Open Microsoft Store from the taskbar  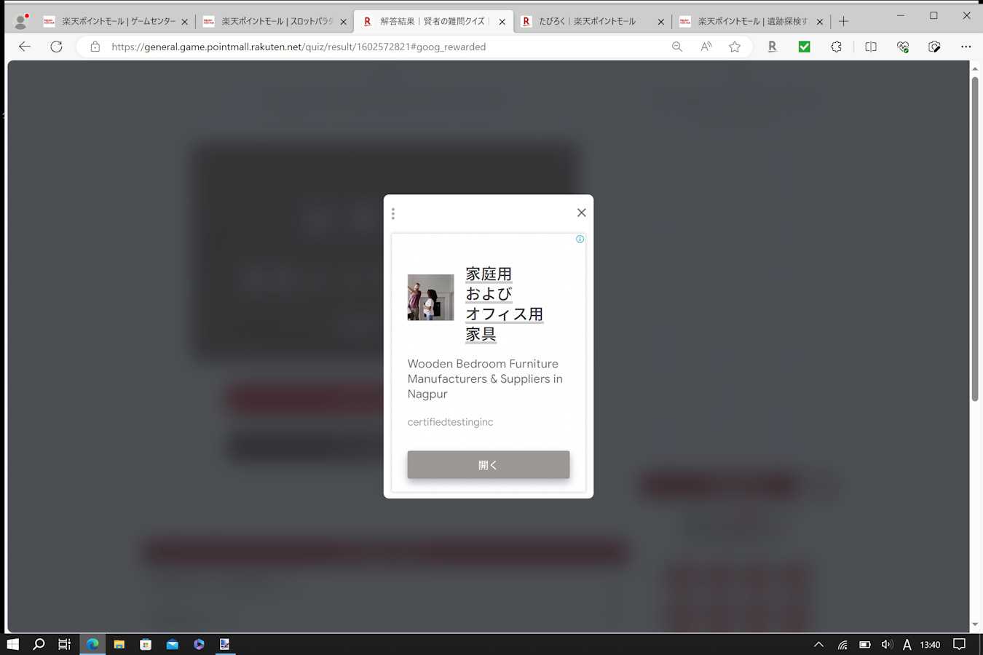[146, 644]
